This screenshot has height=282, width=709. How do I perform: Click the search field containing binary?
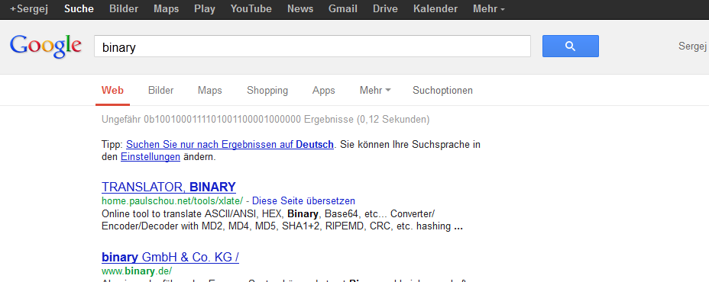pos(312,46)
